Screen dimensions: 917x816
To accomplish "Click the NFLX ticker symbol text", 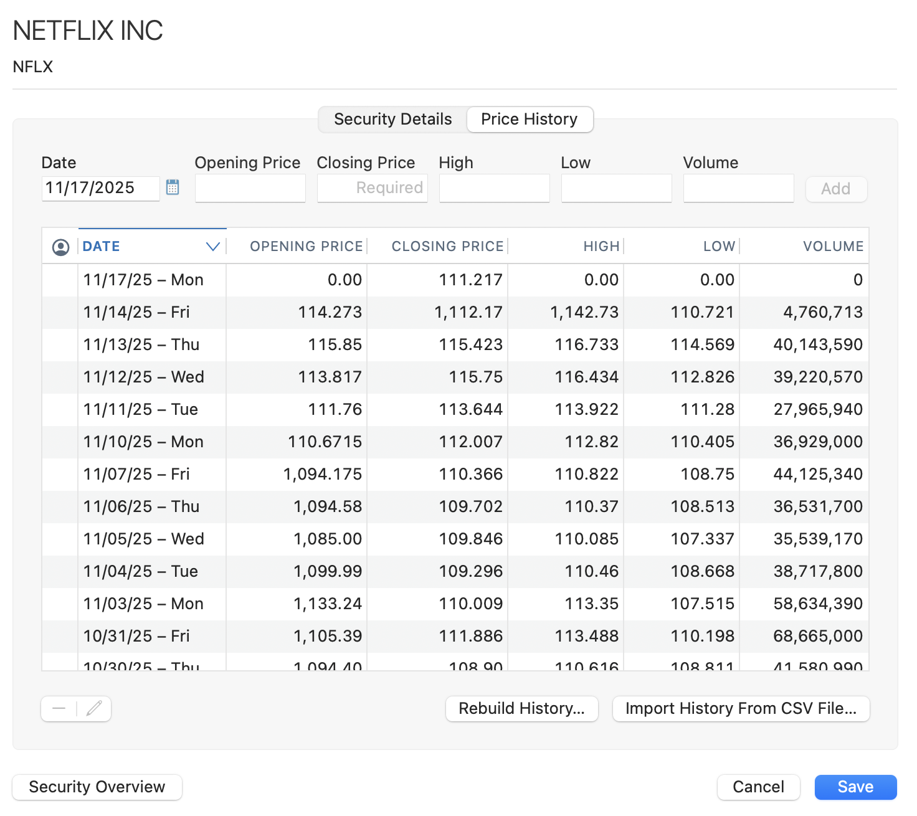I will pyautogui.click(x=33, y=67).
